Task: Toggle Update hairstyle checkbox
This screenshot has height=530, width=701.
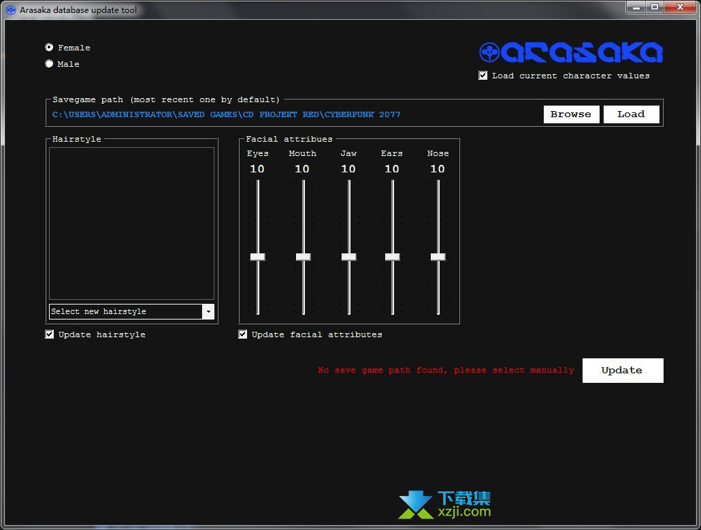Action: coord(50,334)
